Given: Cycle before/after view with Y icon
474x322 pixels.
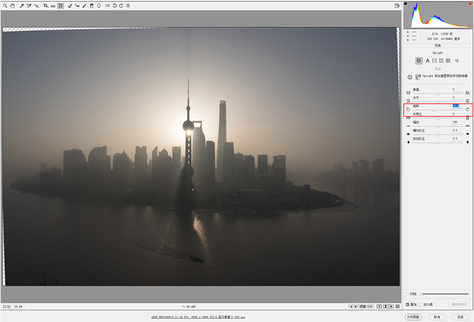Looking at the screenshot, I should pos(379,307).
